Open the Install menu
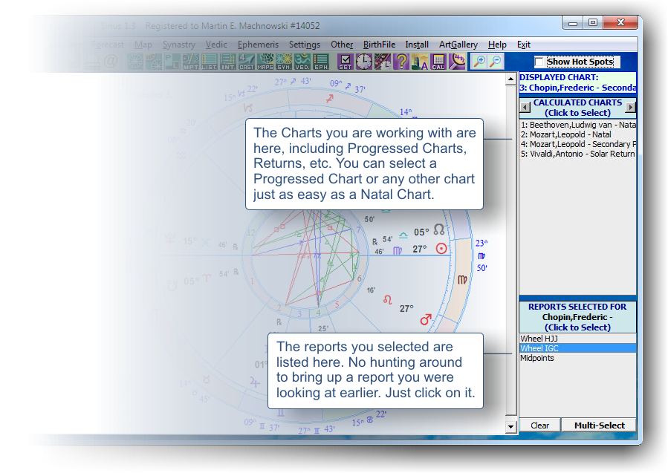 (x=417, y=45)
